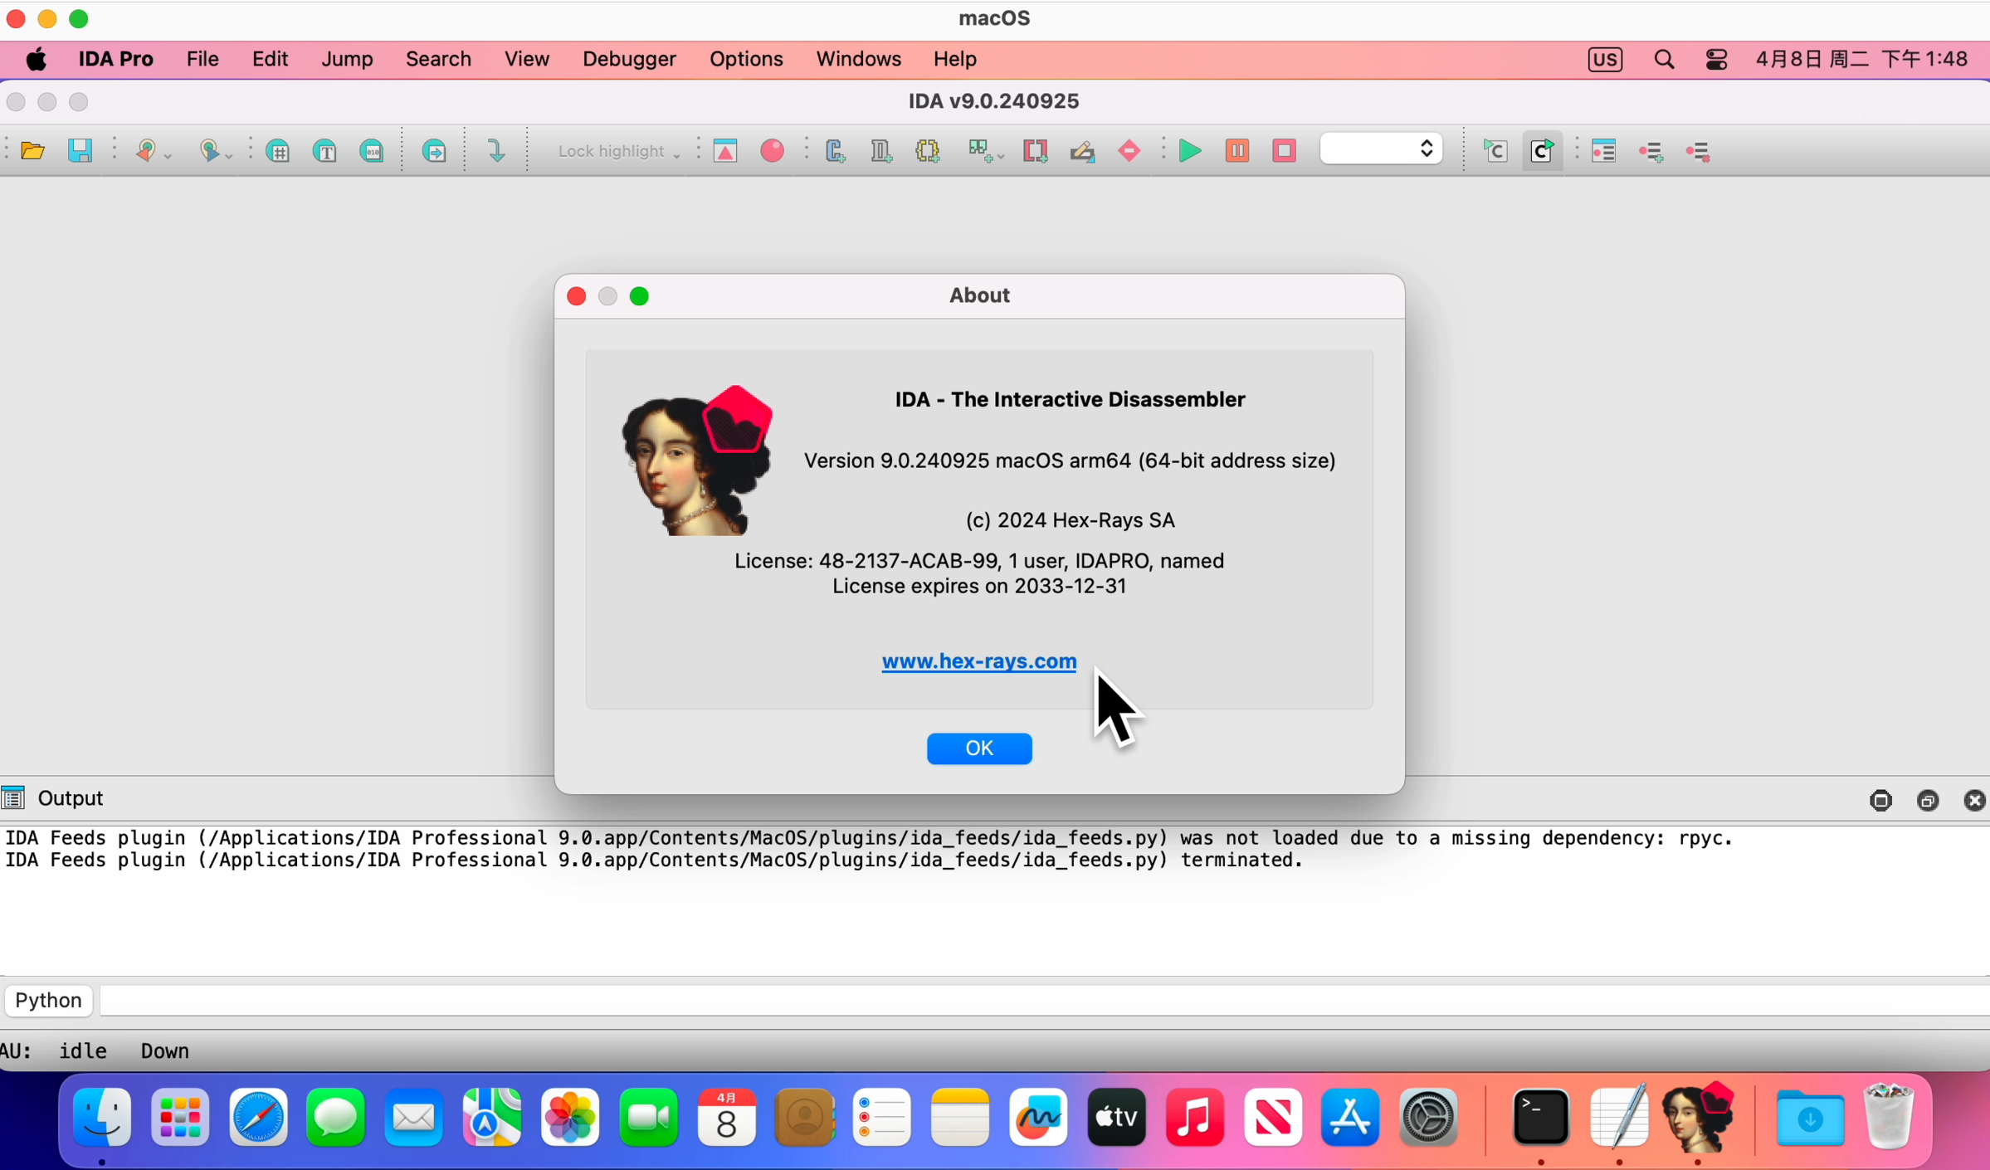Open the Jump menu
1990x1170 pixels.
point(347,59)
